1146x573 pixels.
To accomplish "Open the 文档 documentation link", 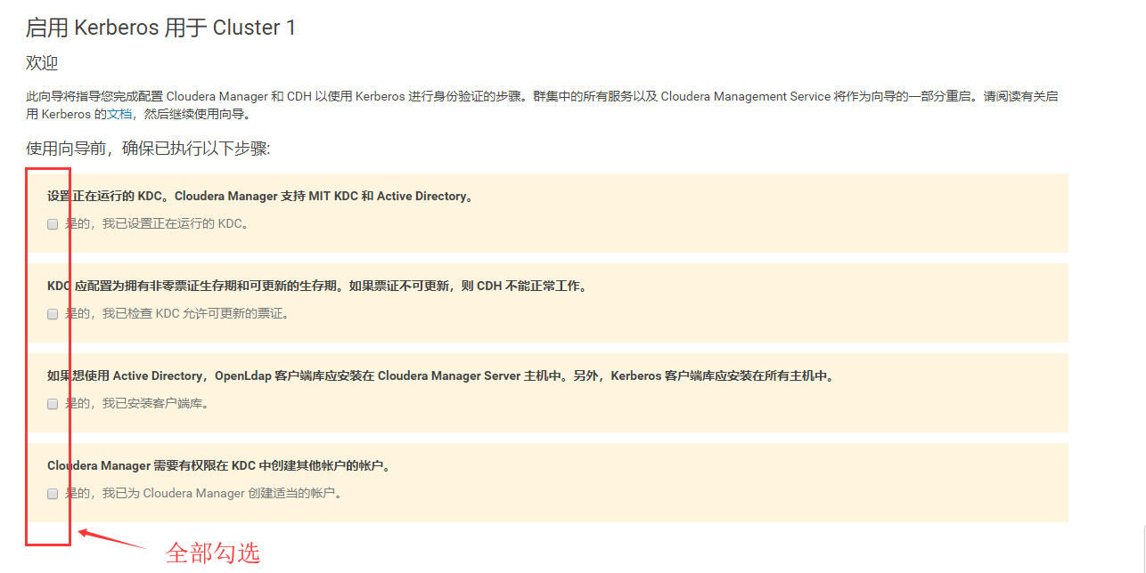I will pyautogui.click(x=119, y=115).
